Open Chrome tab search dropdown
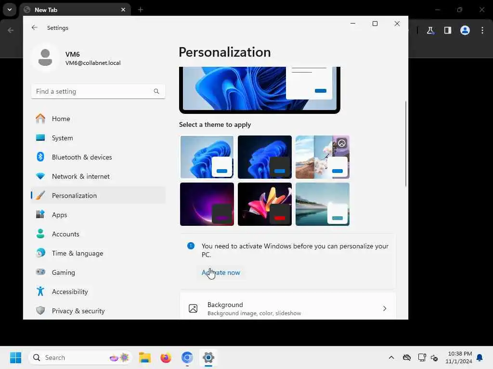Image resolution: width=493 pixels, height=369 pixels. coord(10,10)
